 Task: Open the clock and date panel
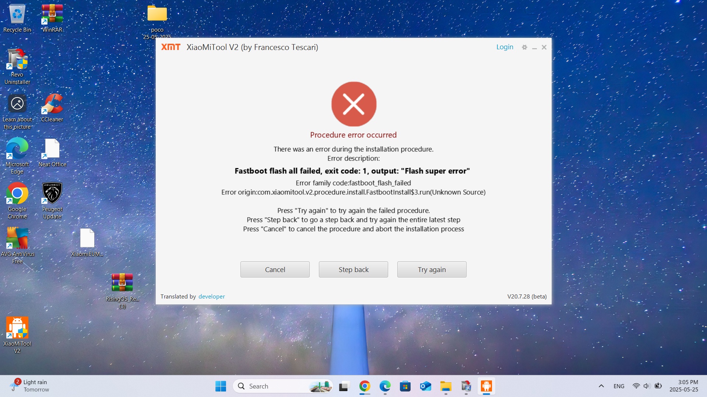pos(684,386)
